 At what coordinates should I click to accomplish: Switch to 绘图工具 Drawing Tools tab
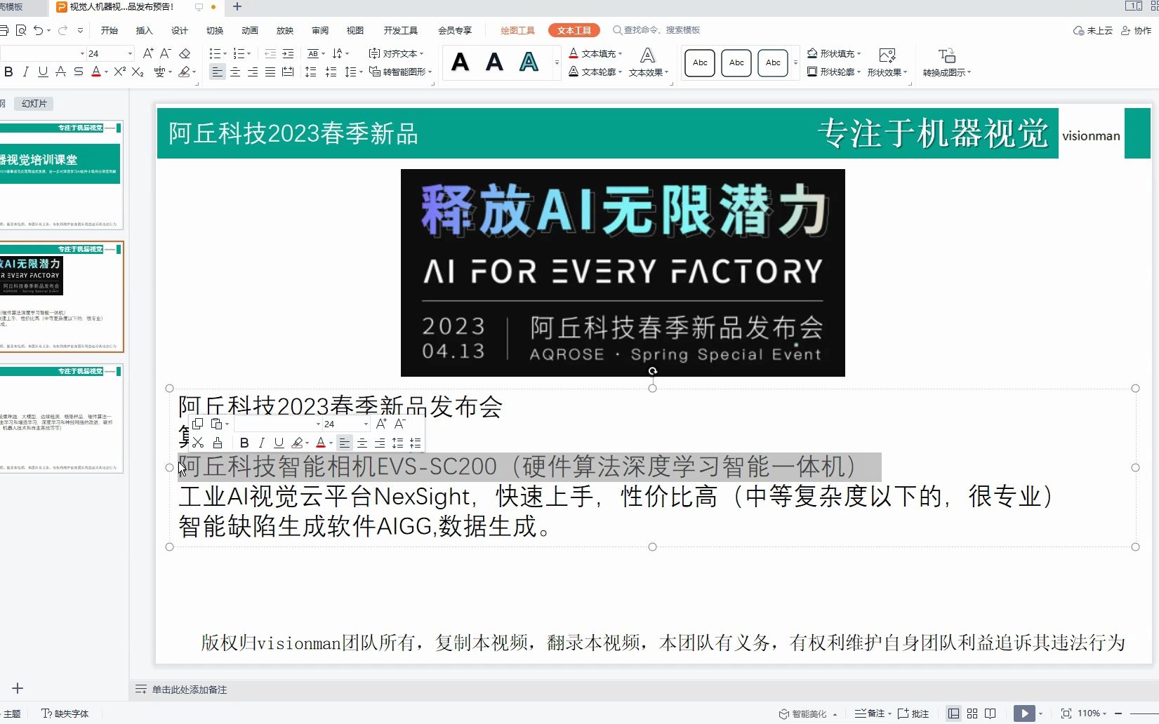(x=517, y=30)
